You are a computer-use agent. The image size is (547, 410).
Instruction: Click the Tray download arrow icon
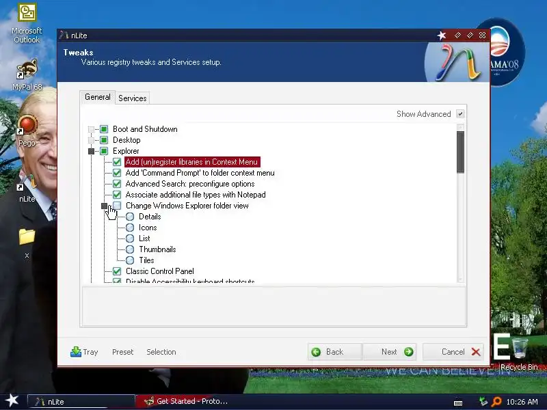coord(75,352)
